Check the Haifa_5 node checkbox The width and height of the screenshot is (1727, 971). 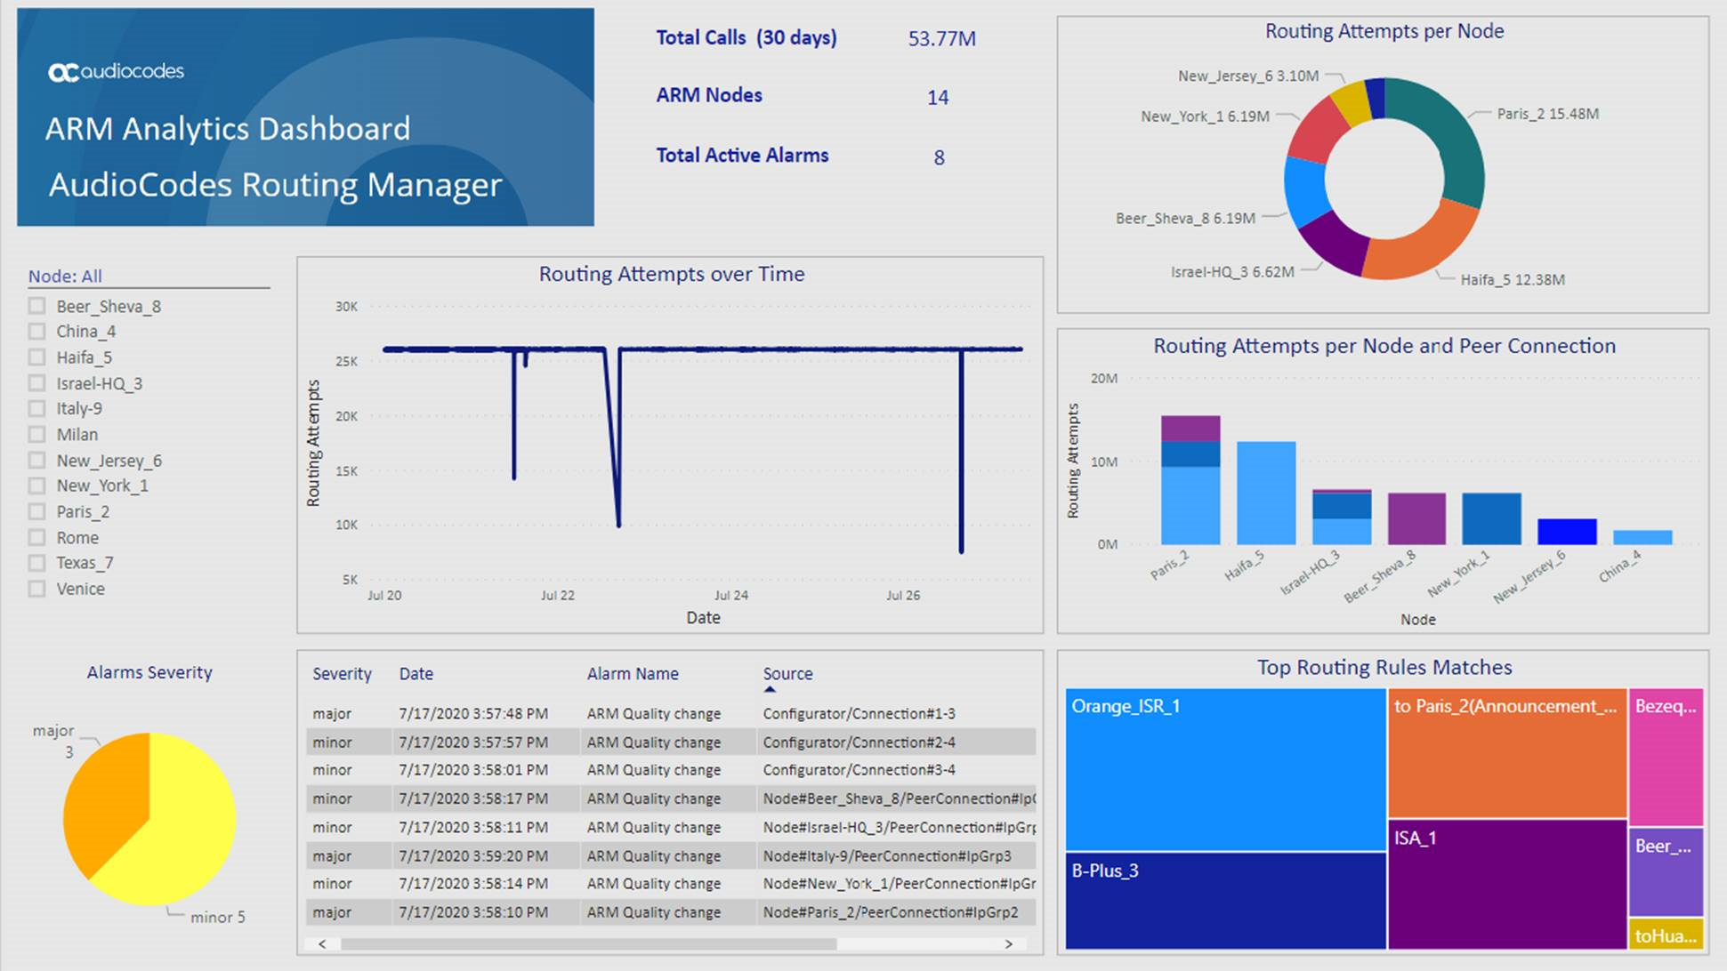coord(36,357)
